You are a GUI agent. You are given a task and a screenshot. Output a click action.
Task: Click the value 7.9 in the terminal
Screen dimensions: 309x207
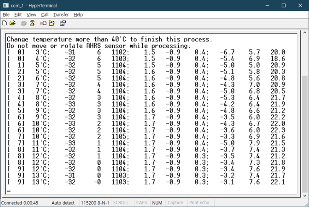click(x=254, y=143)
